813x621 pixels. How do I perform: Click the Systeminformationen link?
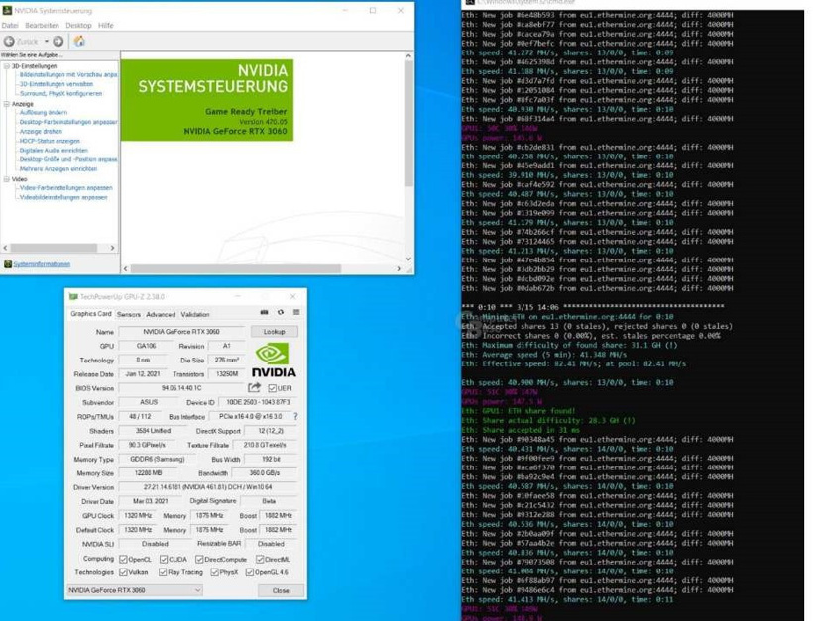tap(42, 264)
